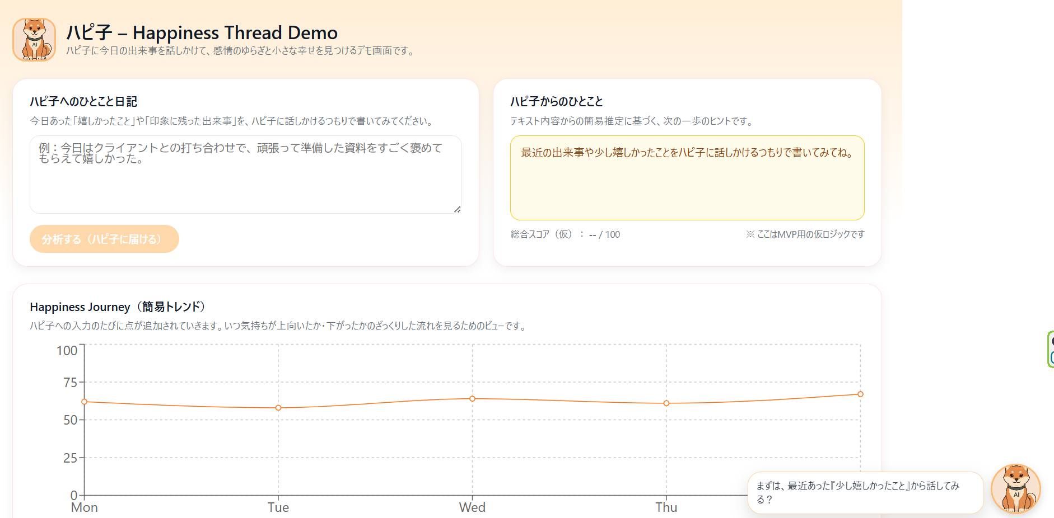Click the Wed data point on the chart
The height and width of the screenshot is (518, 1054).
click(x=473, y=399)
